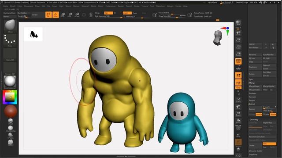This screenshot has height=158, width=282.
Task: Open the Dots stroke type selector
Action: (10, 40)
